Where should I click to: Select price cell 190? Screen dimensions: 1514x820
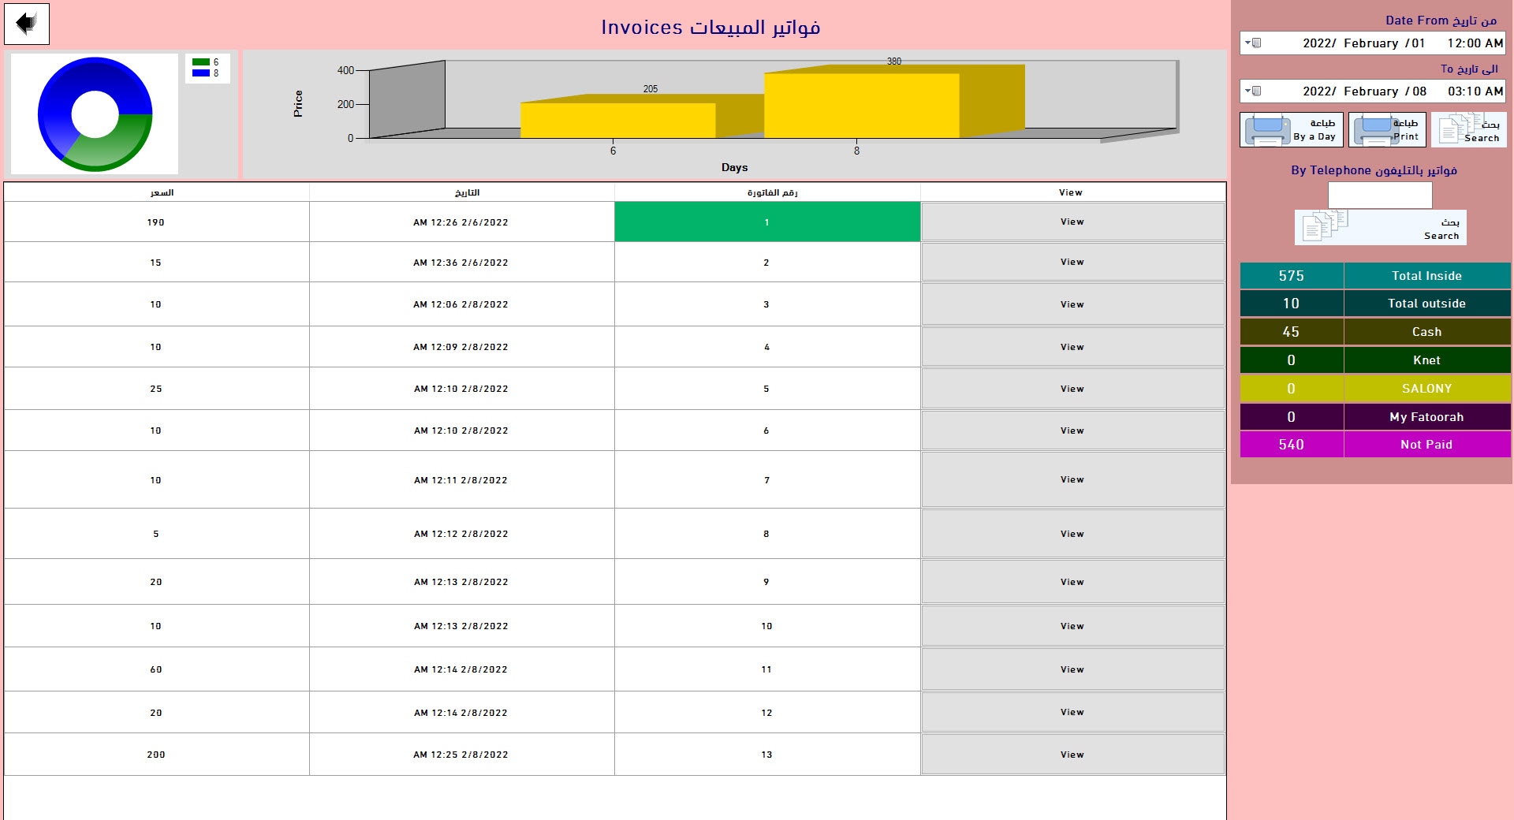point(156,222)
